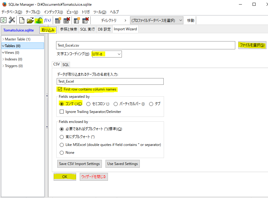Click the first drop table red-X icon
Image resolution: width=268 pixels, height=198 pixels.
coord(66,20)
